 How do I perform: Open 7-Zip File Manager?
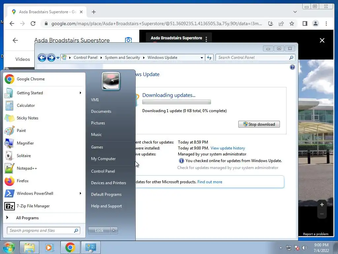click(x=44, y=206)
